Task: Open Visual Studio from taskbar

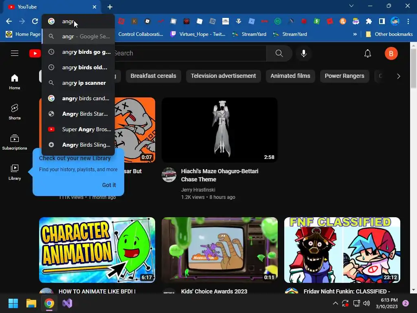Action: 67,303
